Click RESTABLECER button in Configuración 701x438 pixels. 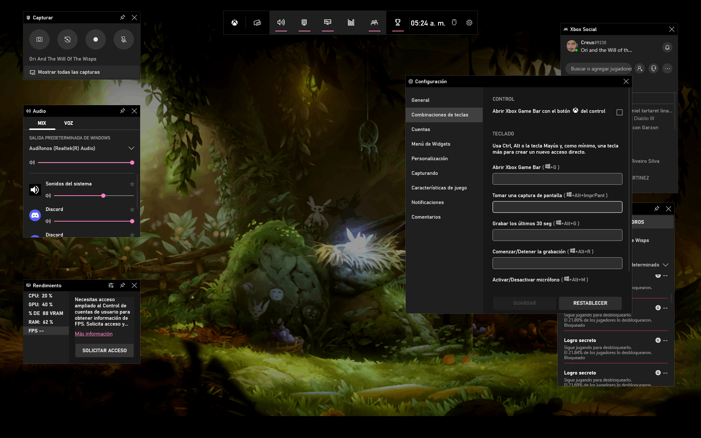coord(590,303)
